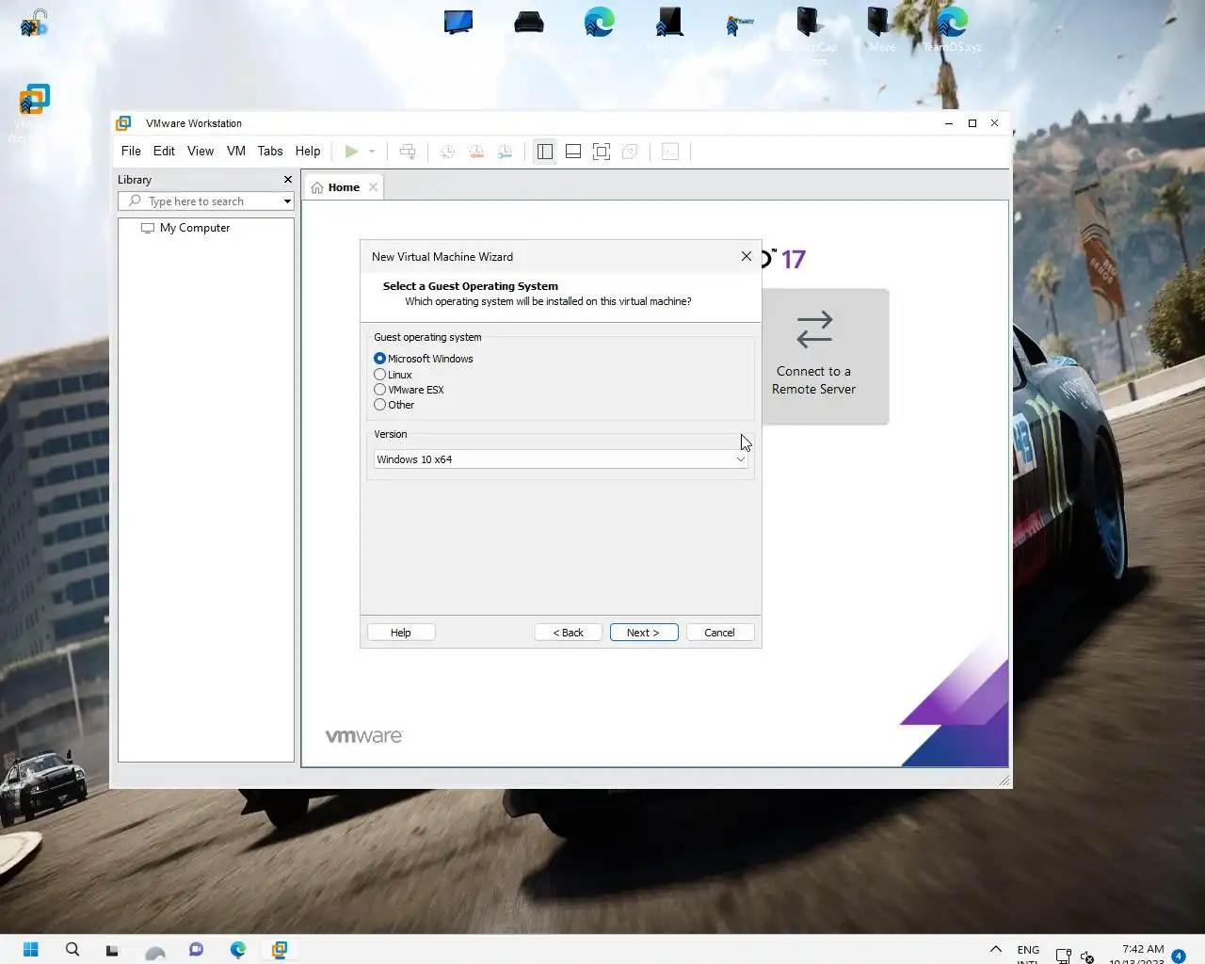Screen dimensions: 1205x964
Task: Click the Type here to search field
Action: pos(205,201)
